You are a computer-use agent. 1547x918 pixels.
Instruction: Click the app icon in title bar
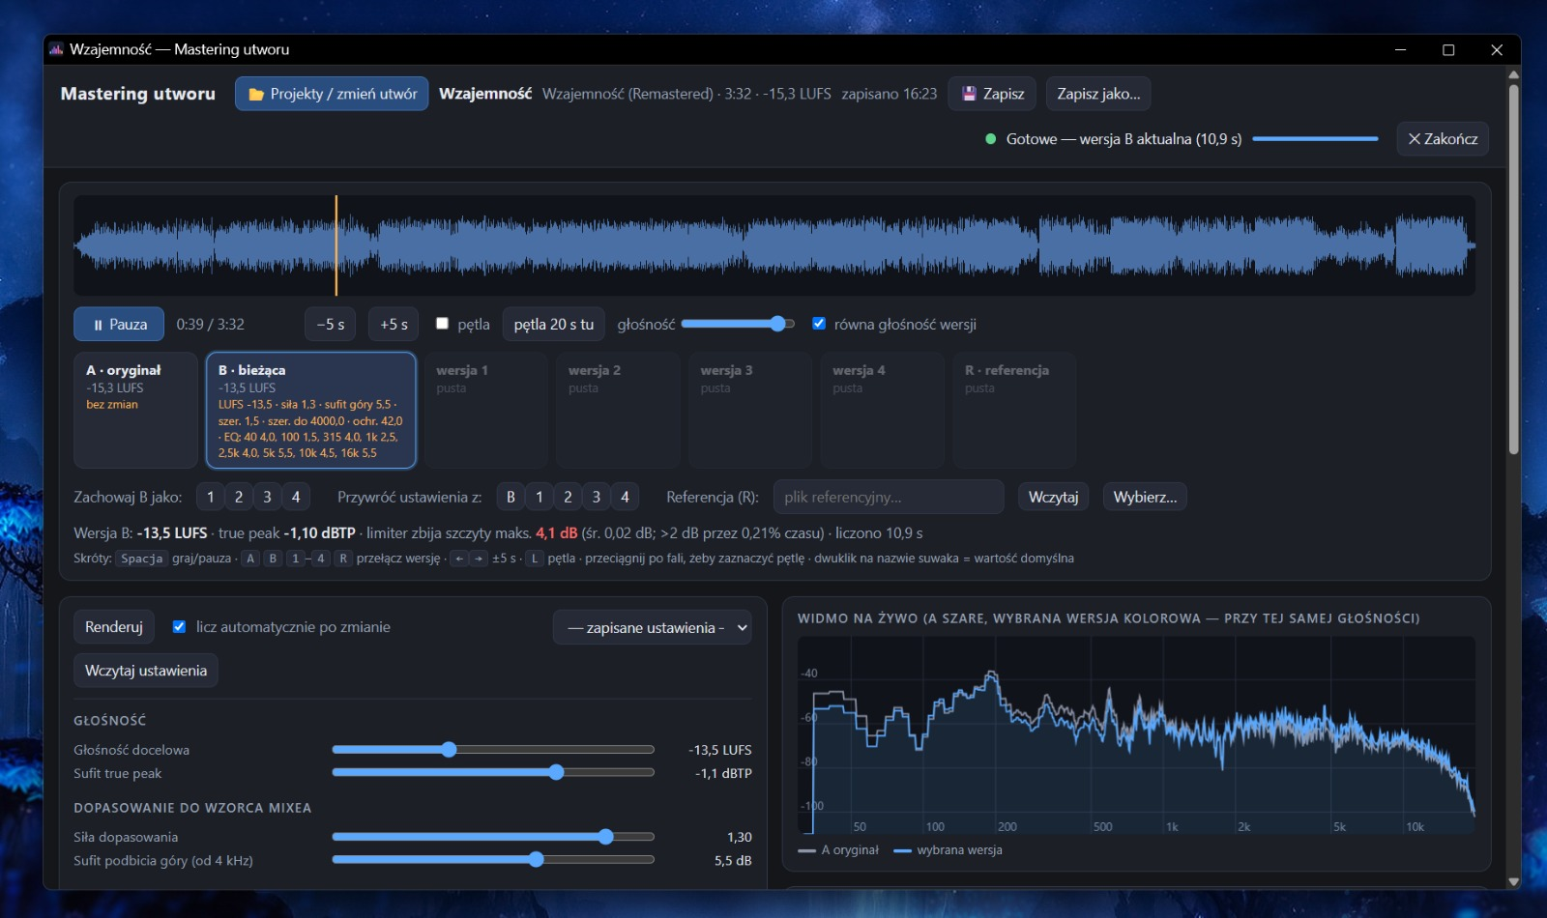pyautogui.click(x=56, y=49)
